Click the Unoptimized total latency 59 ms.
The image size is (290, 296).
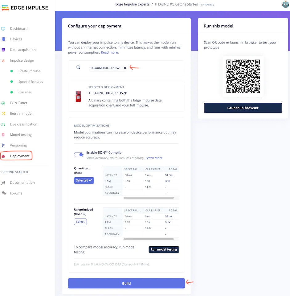[169, 216]
